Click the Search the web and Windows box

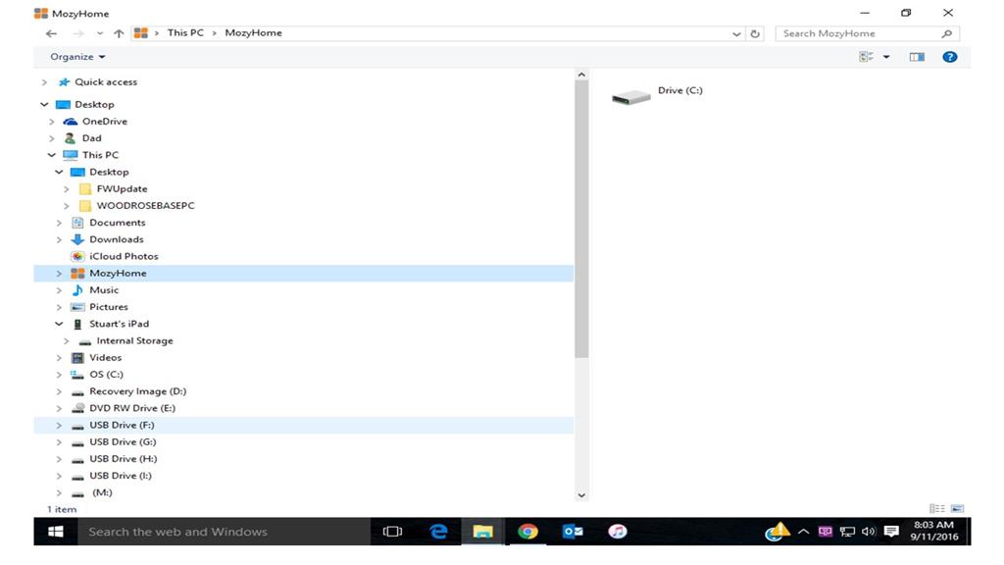tap(224, 532)
